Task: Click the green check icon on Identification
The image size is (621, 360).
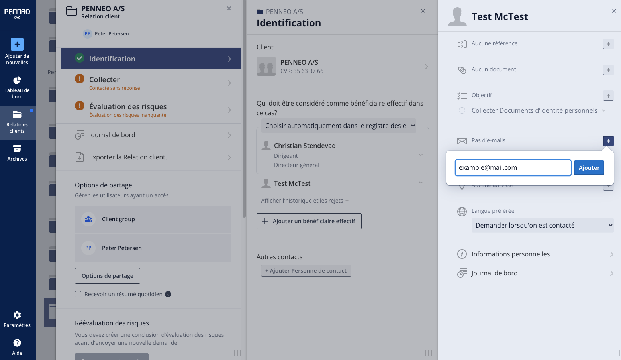Action: [80, 58]
